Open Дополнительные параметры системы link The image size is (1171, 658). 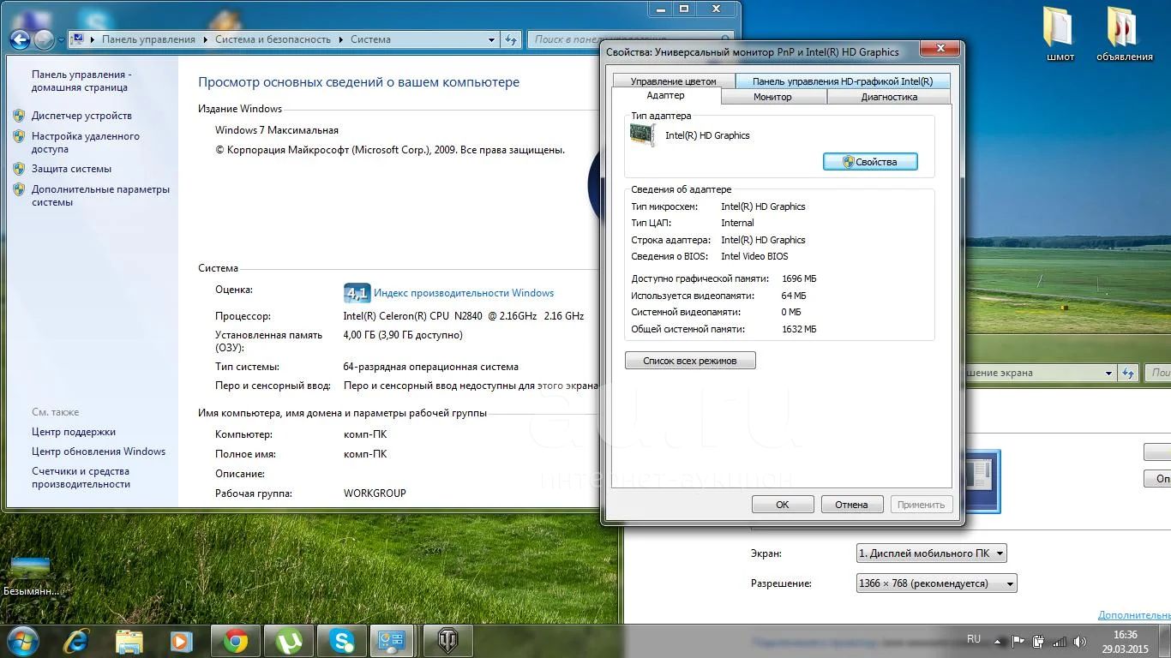pyautogui.click(x=100, y=196)
